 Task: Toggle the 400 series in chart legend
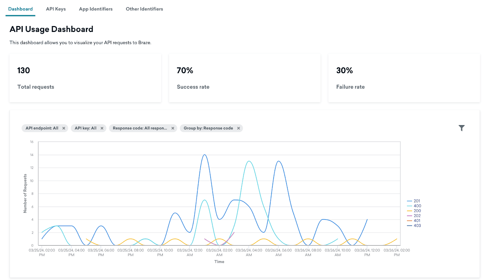pyautogui.click(x=417, y=206)
